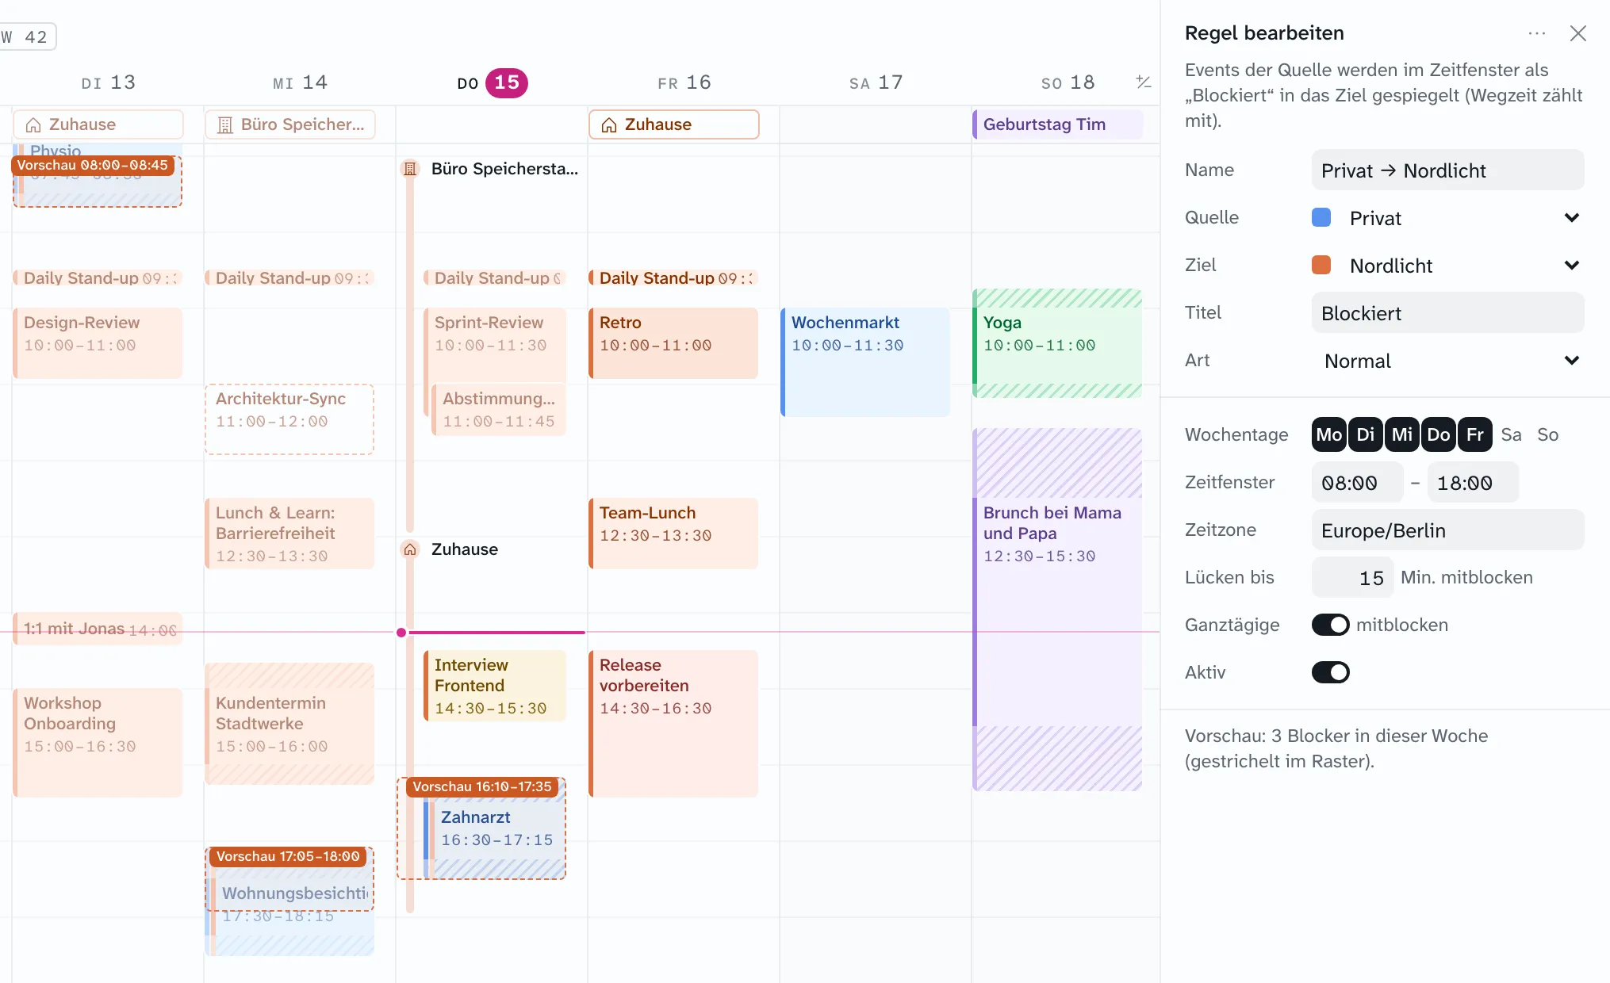Click the home marker on Thursday timeline
Image resolution: width=1610 pixels, height=983 pixels.
pos(410,549)
